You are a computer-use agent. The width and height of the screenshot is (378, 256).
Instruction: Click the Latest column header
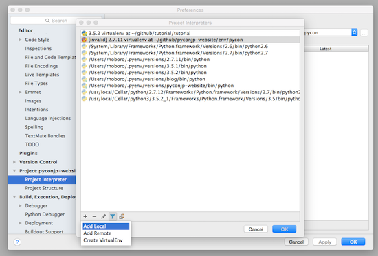coord(326,49)
